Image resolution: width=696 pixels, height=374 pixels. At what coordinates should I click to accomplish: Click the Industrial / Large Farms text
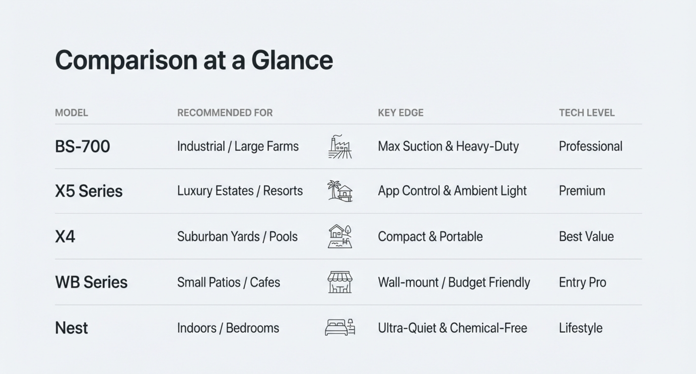[x=238, y=147]
